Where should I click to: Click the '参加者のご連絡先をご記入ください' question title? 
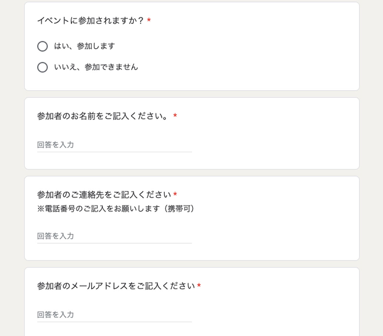click(x=104, y=195)
